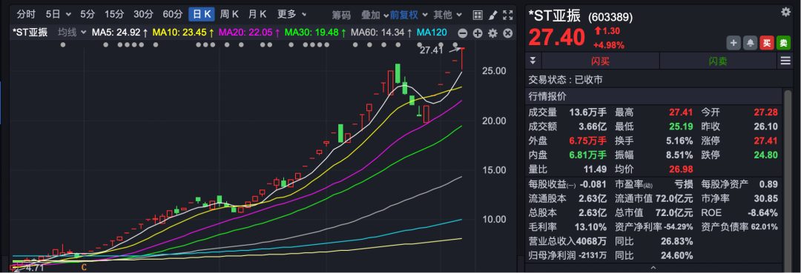Switch to the 分时 intraday tab
Screen dimensions: 801x273
tap(26, 14)
